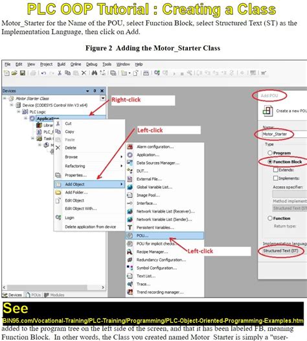
Task: Collapse the Motor Starter Class project node
Action: tap(5, 99)
